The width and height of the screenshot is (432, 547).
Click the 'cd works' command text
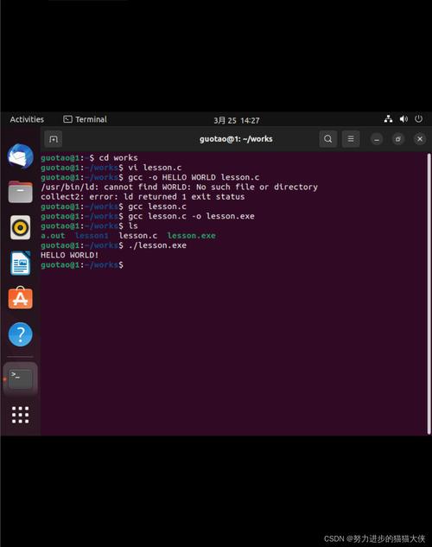tap(118, 157)
